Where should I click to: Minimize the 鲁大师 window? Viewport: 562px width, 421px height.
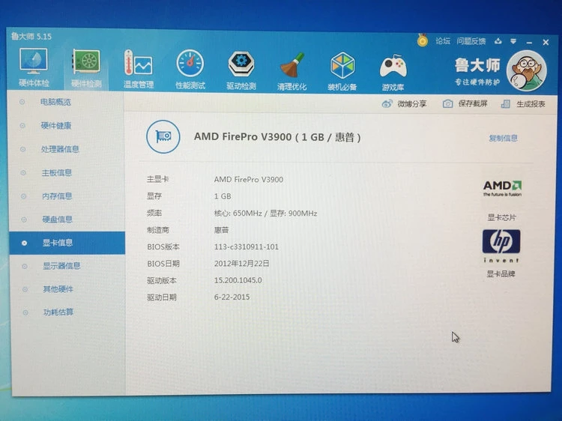[529, 42]
